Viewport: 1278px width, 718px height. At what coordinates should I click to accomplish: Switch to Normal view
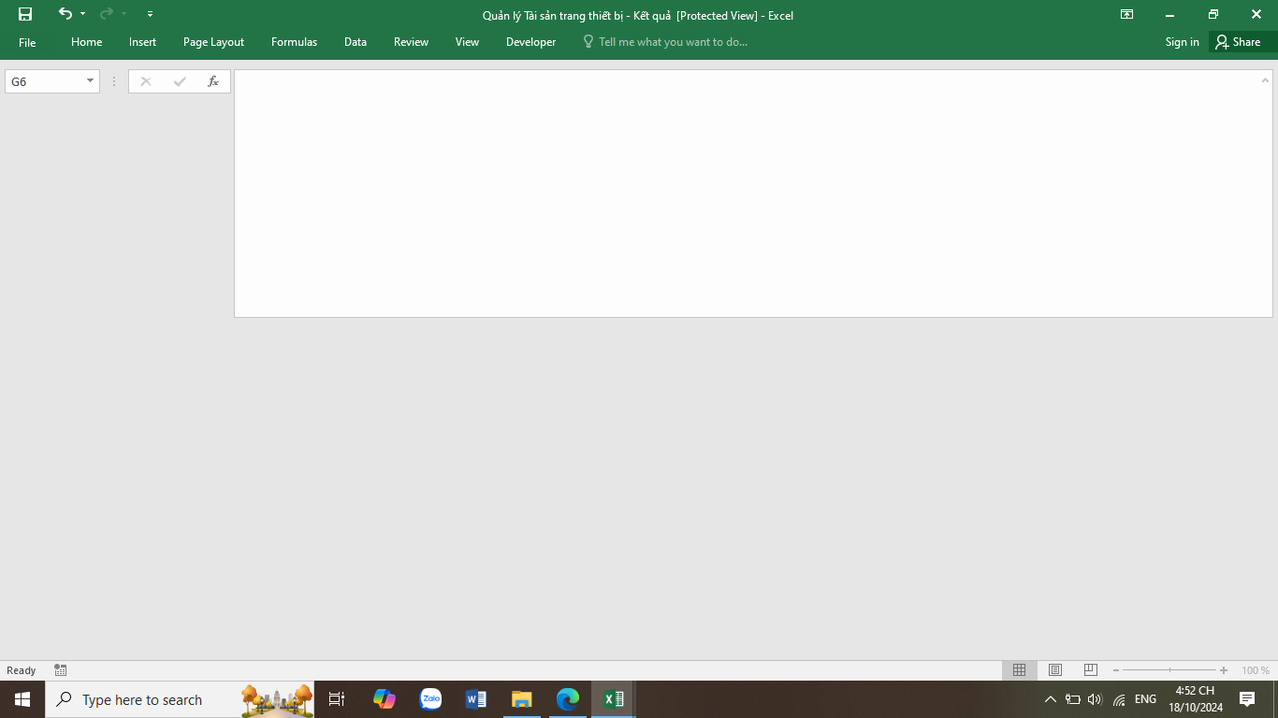[1019, 670]
